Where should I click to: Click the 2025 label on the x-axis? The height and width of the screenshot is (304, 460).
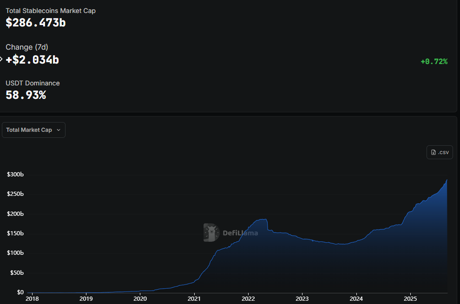pos(410,299)
